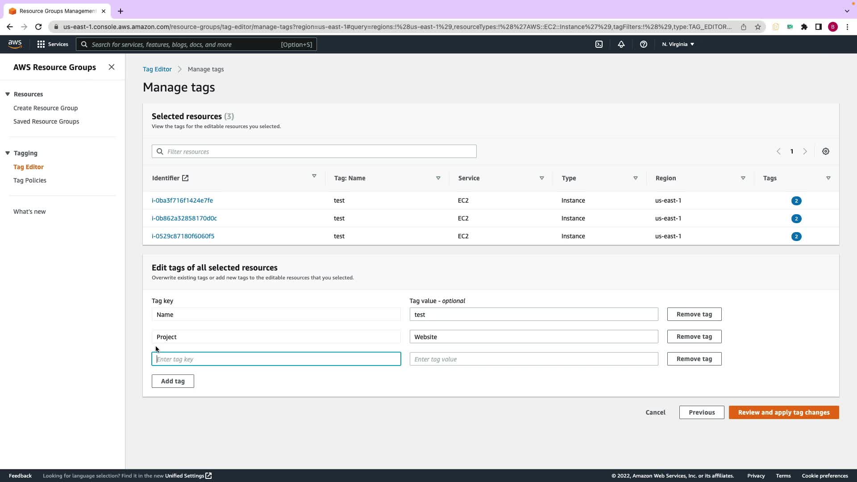The image size is (857, 482).
Task: Open Tag Policies in sidebar
Action: point(30,180)
